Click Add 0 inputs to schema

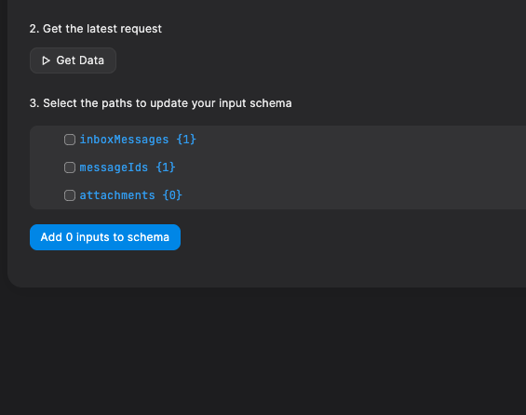pos(105,237)
